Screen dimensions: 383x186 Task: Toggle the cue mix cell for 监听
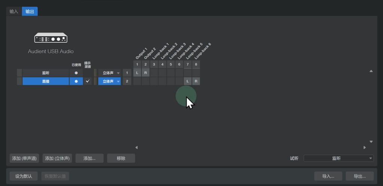[88, 73]
